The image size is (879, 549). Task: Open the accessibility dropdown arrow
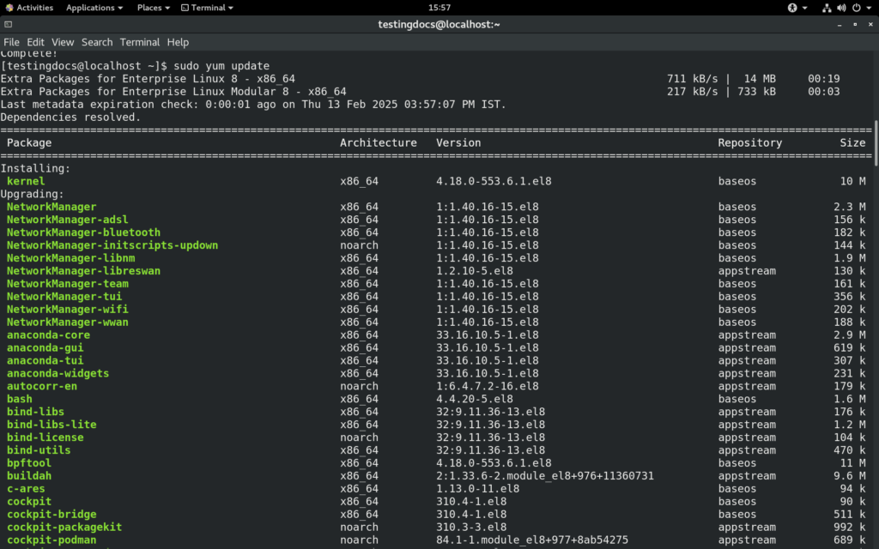(x=805, y=8)
